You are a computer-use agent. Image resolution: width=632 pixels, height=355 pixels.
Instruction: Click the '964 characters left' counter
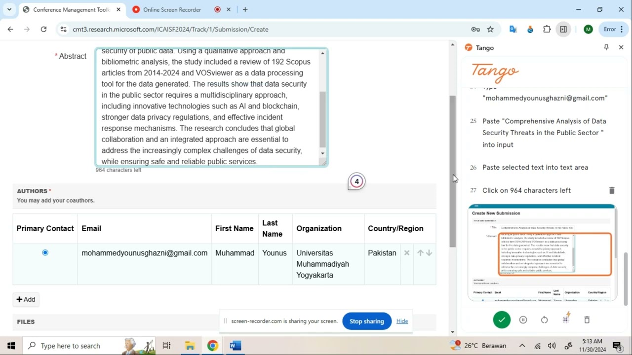click(118, 170)
